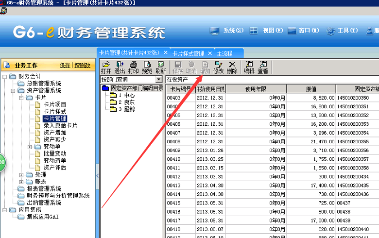
Task: Click the 增加 (Add) toolbar icon
Action: coord(205,67)
